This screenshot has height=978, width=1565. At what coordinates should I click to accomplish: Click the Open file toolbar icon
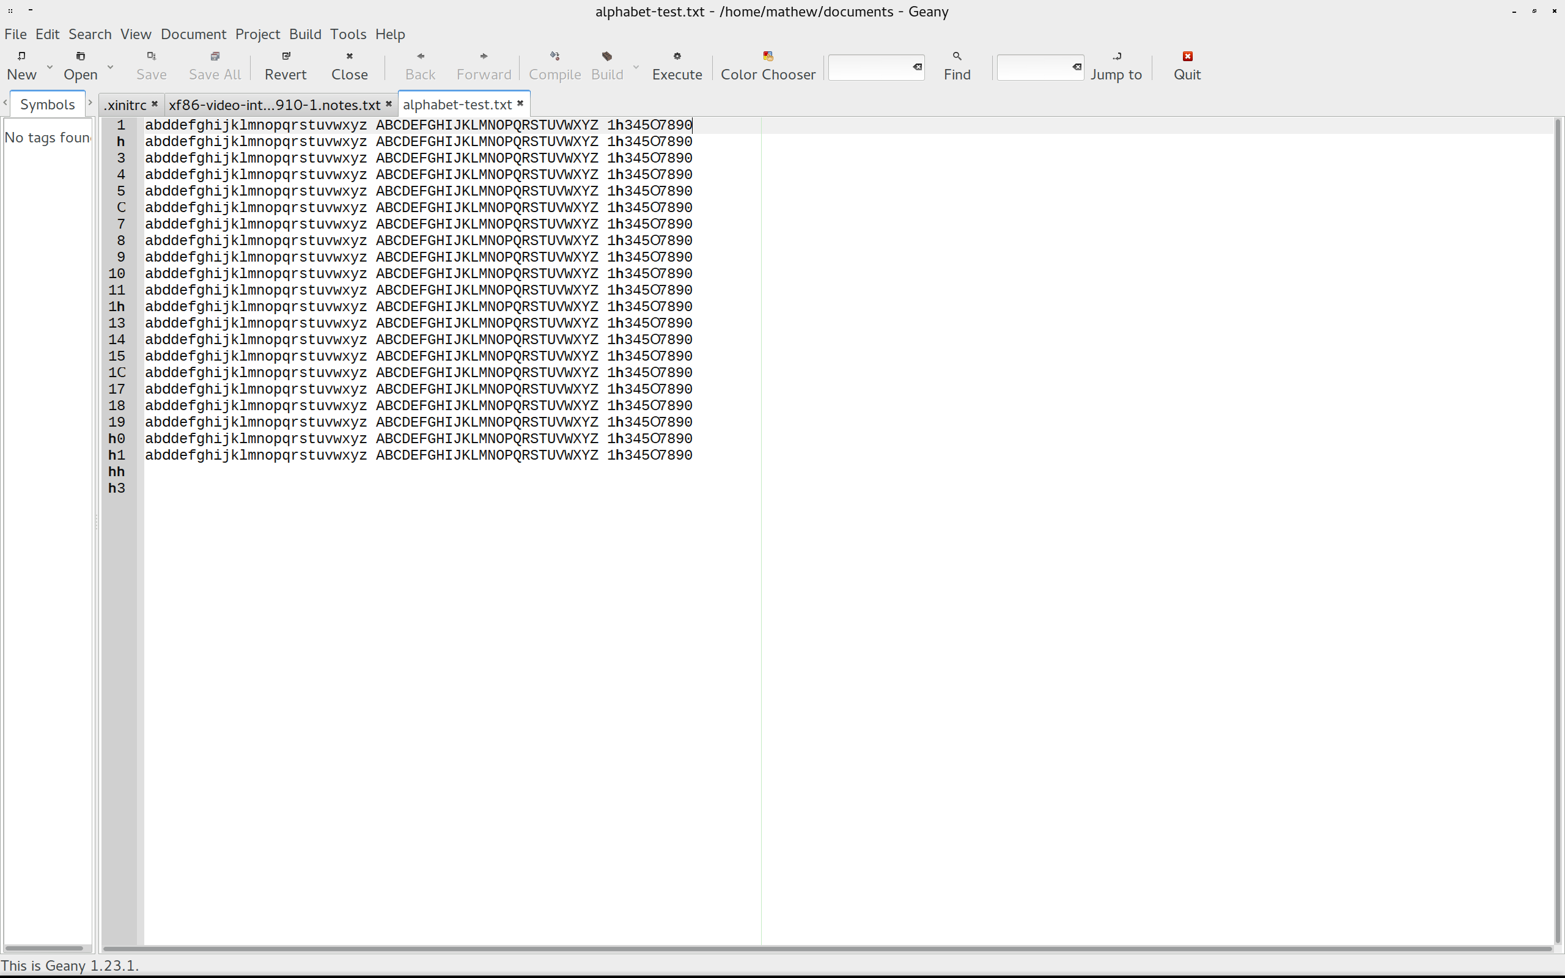(80, 56)
